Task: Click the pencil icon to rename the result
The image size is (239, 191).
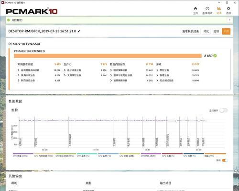Action: coord(79,31)
